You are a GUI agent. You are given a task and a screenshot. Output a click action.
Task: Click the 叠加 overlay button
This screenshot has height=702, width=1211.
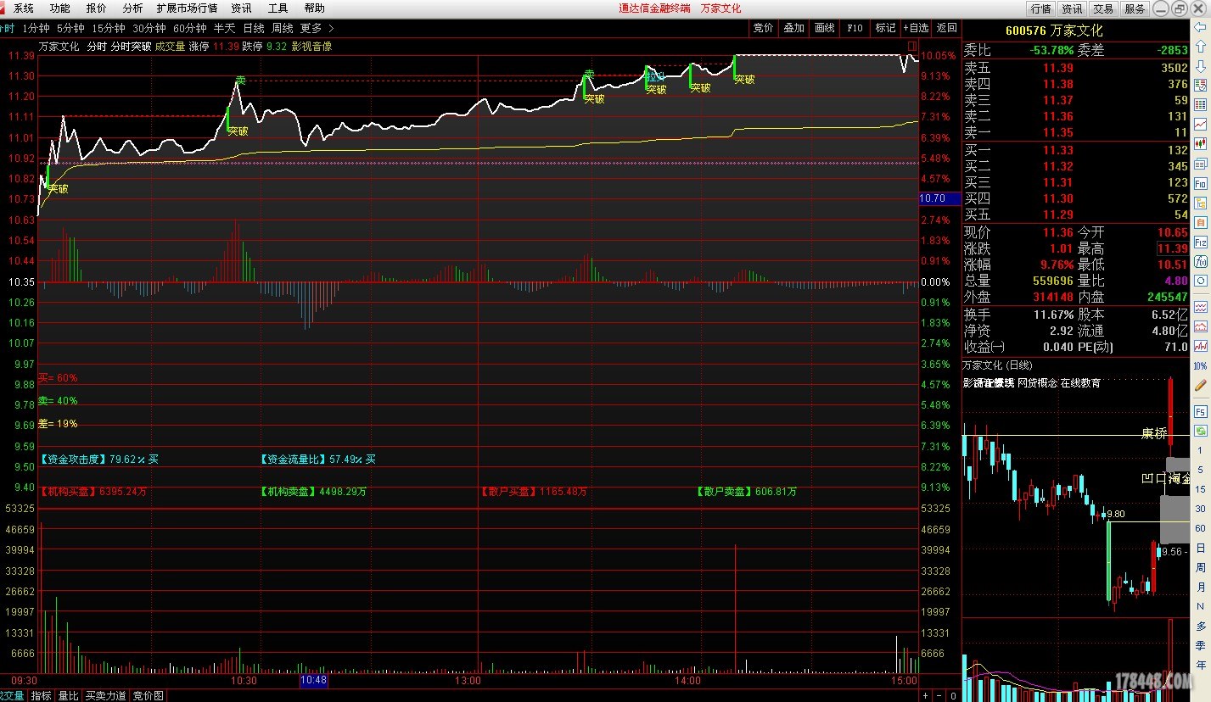tap(794, 28)
